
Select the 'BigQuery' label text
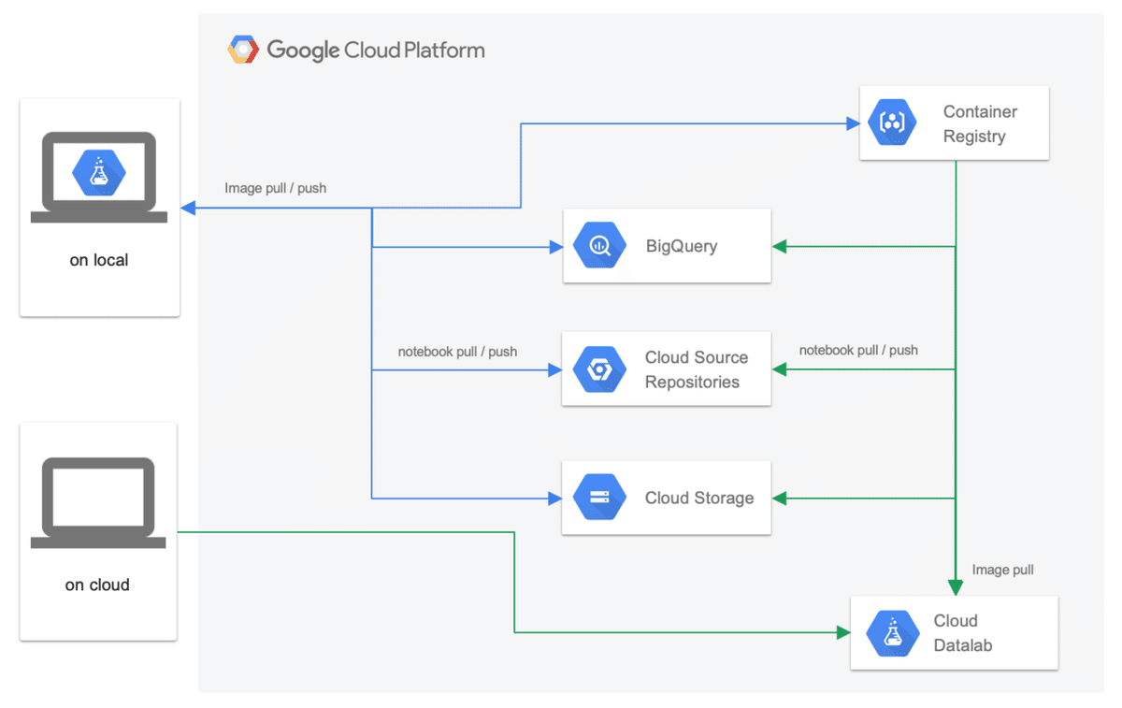(x=682, y=247)
